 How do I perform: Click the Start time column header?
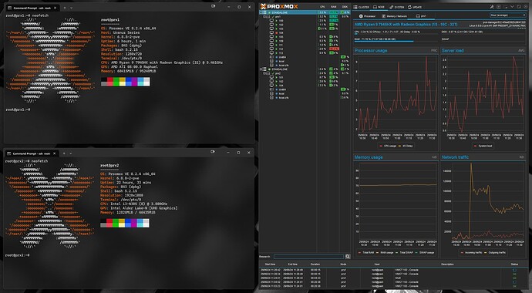(270, 264)
